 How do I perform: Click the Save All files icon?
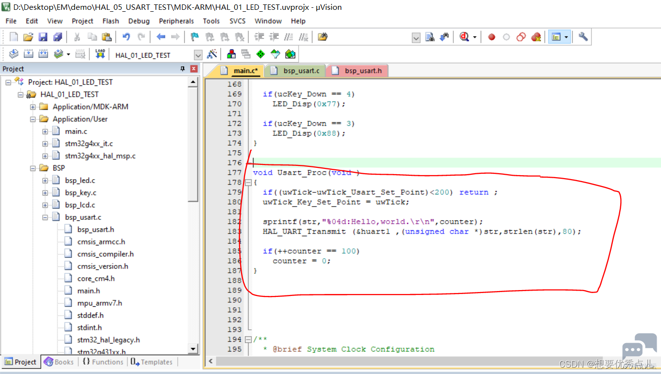57,37
